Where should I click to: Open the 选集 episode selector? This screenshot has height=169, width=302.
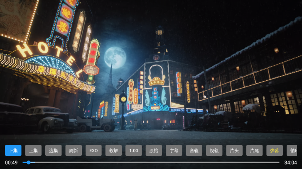click(x=53, y=150)
